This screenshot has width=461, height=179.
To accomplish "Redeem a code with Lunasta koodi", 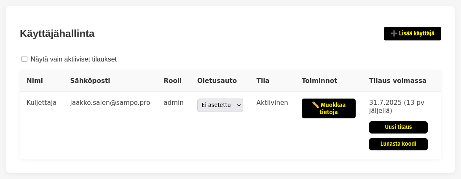I will pos(398,144).
